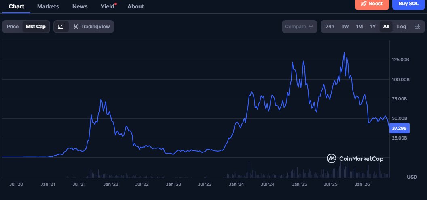Select the All time range
Screen dimensions: 427x200
point(386,27)
